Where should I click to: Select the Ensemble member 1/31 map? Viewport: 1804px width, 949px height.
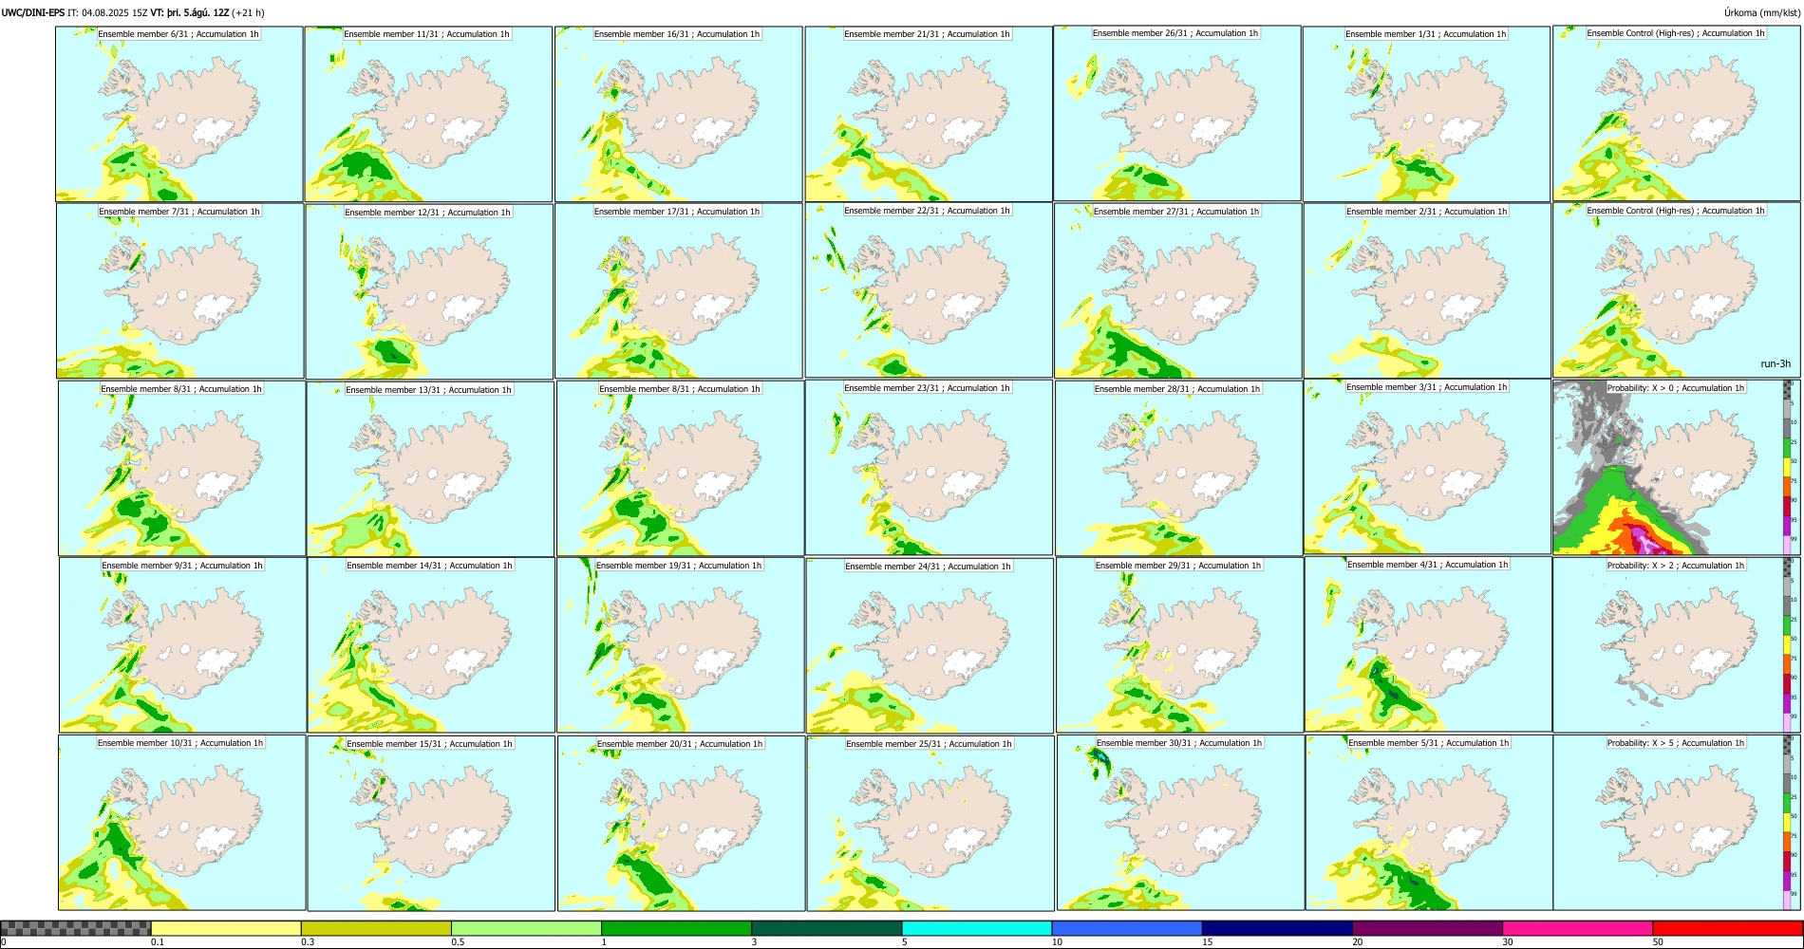1426,114
